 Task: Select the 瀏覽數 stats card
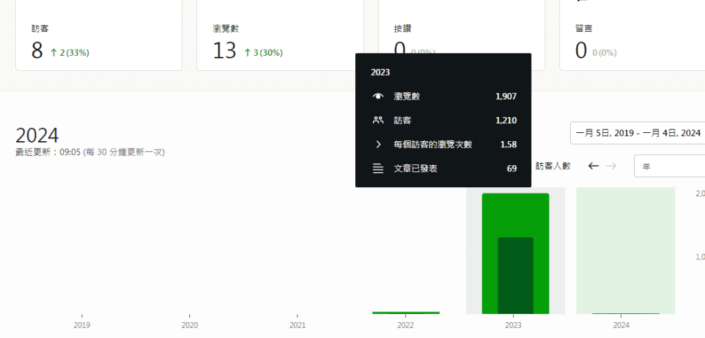[x=280, y=38]
